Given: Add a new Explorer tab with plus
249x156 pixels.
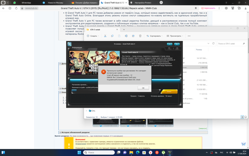Looking at the screenshot, I should pos(124,30).
